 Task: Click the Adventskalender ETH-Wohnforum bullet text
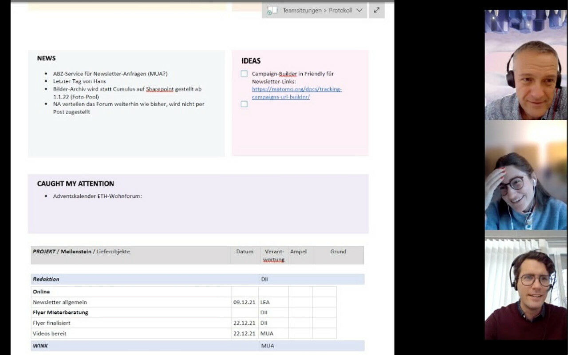coord(97,196)
